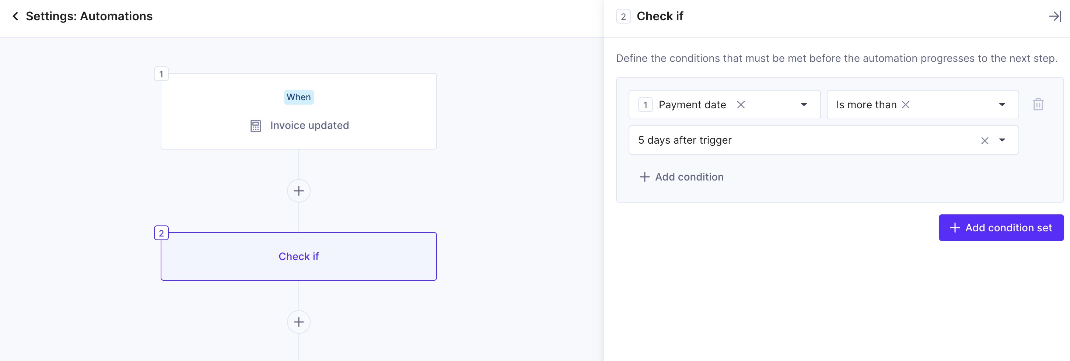Image resolution: width=1070 pixels, height=361 pixels.
Task: Click the Settings: Automations title
Action: click(89, 16)
